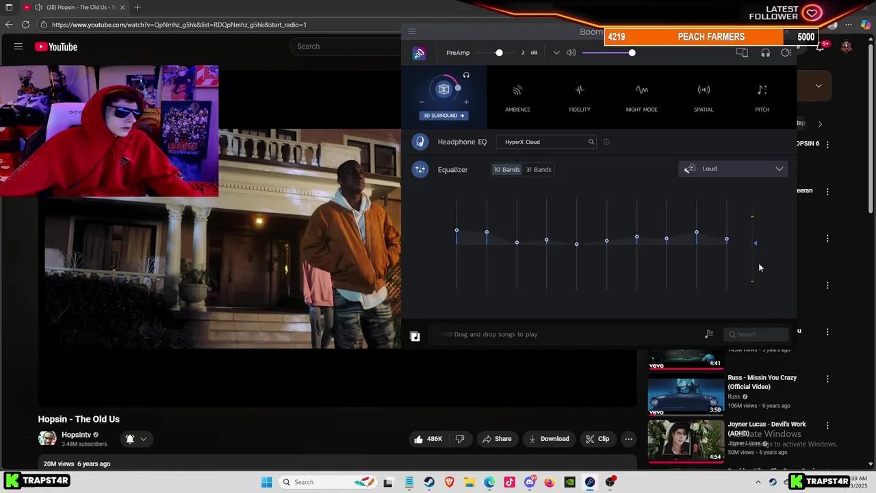The height and width of the screenshot is (493, 876).
Task: Click the Boom volume slider knob
Action: (x=632, y=53)
